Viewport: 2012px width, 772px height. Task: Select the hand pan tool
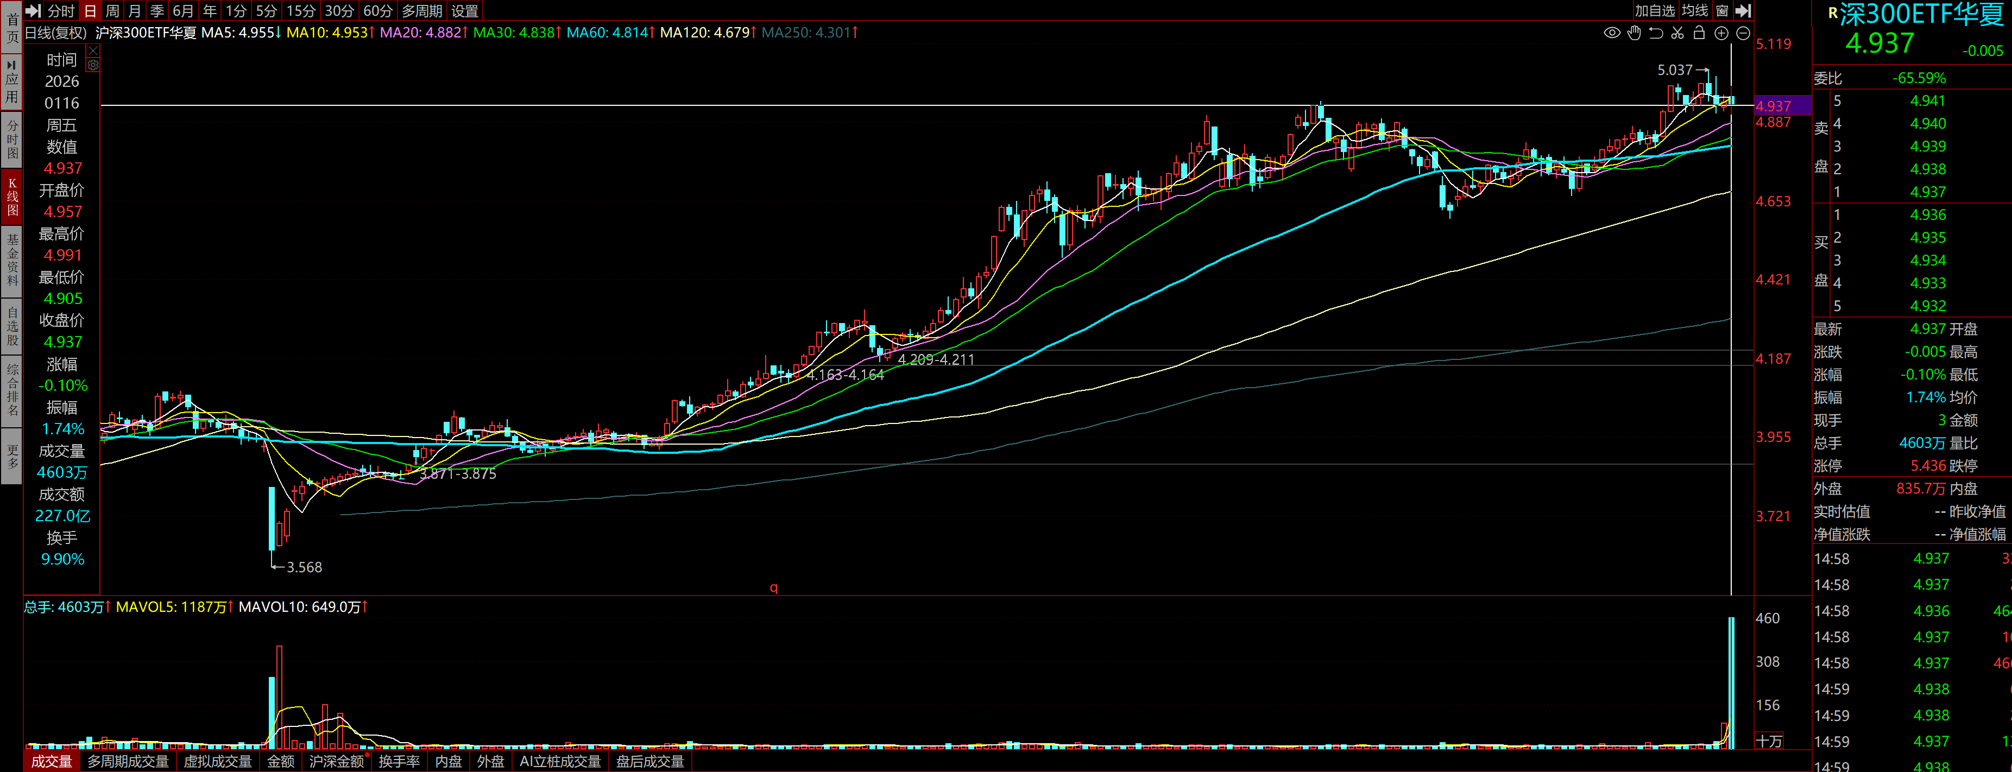click(1634, 33)
